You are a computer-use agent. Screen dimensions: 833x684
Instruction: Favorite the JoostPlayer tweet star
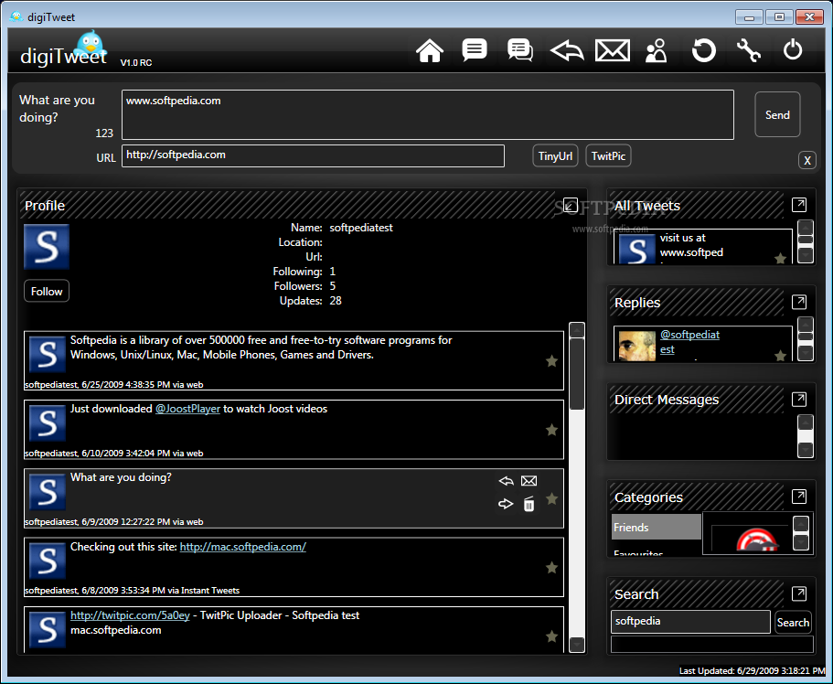click(551, 430)
